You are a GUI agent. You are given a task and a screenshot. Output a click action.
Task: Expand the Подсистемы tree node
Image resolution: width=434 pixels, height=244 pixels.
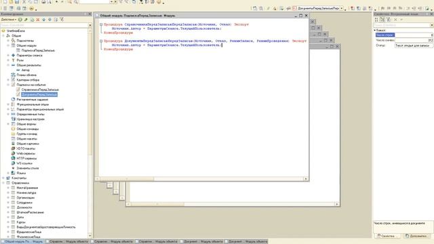(x=8, y=41)
